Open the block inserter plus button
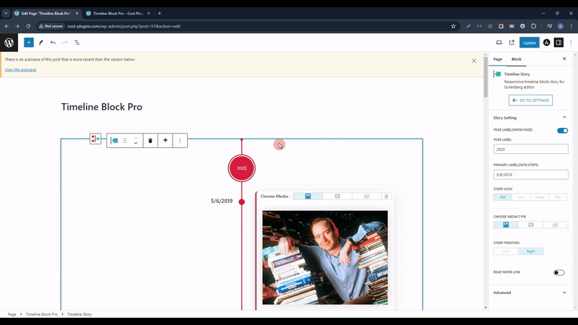This screenshot has width=578, height=325. point(29,43)
